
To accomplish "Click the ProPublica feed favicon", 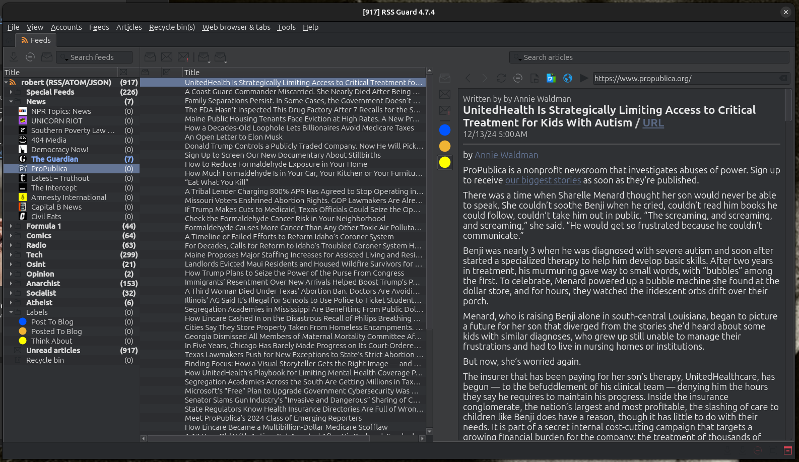I will [23, 169].
